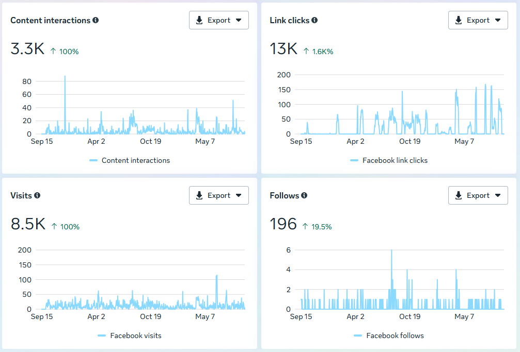Click the download icon in Link clicks Export
This screenshot has width=520, height=352.
(x=459, y=20)
